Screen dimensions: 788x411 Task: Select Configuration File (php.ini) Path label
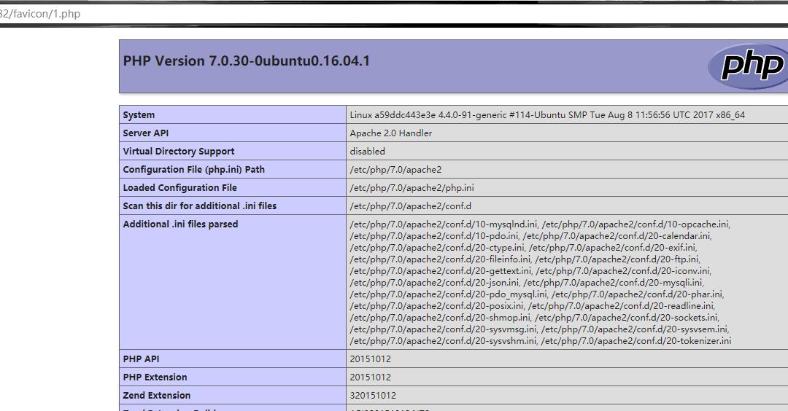193,170
